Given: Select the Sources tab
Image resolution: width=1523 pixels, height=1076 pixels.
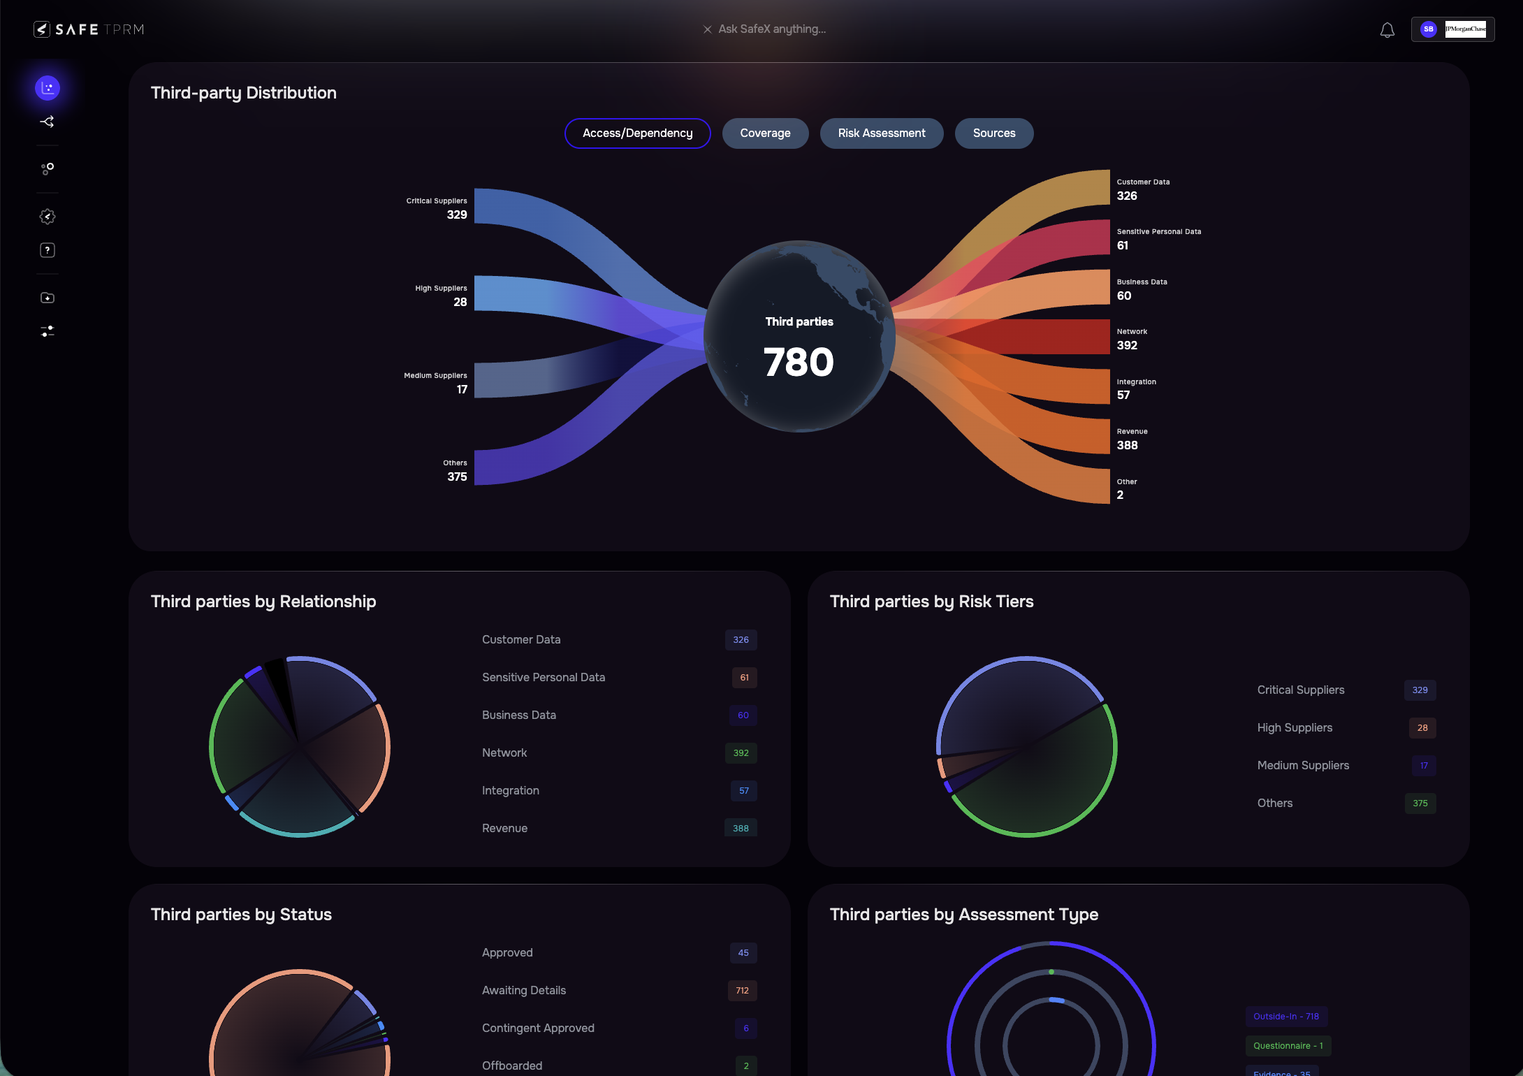Looking at the screenshot, I should [993, 133].
